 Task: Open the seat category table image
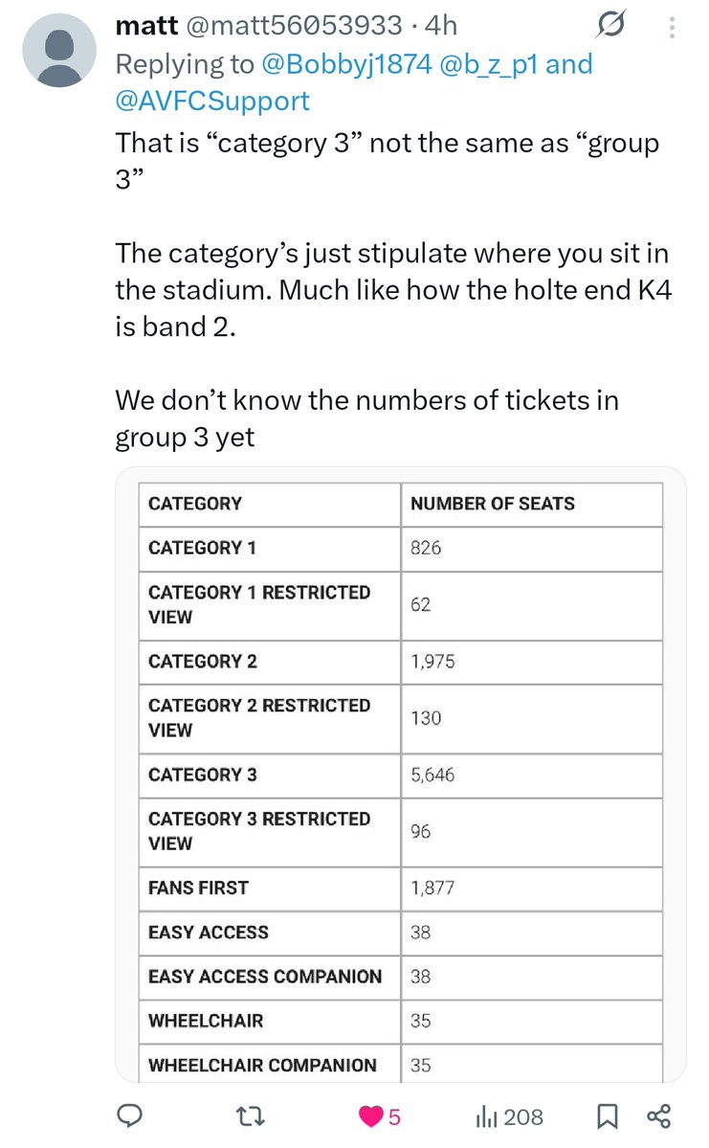coord(400,775)
